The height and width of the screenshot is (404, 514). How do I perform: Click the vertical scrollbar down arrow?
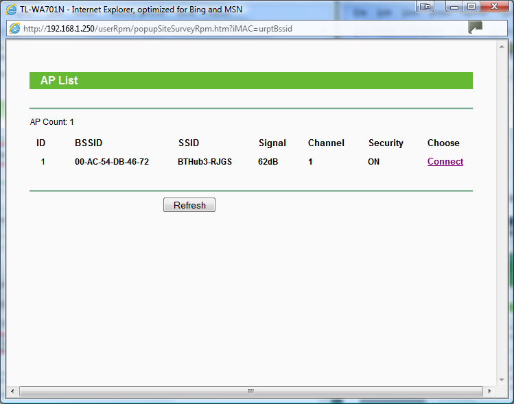[502, 380]
